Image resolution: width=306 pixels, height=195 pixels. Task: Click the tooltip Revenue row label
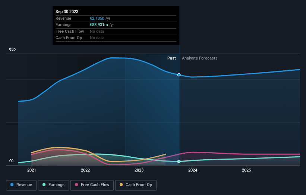coord(63,18)
